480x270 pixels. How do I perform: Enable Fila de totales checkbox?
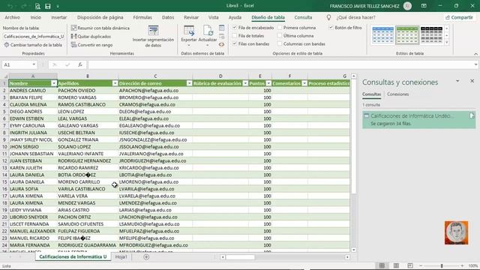(235, 36)
